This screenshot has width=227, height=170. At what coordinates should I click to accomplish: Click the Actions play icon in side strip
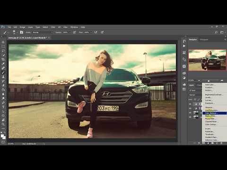(184, 46)
